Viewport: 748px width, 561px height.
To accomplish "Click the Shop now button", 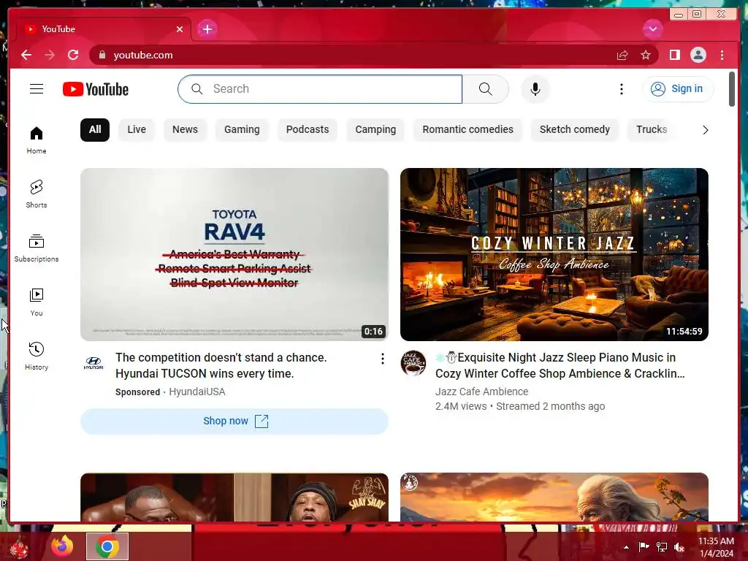I will click(234, 421).
